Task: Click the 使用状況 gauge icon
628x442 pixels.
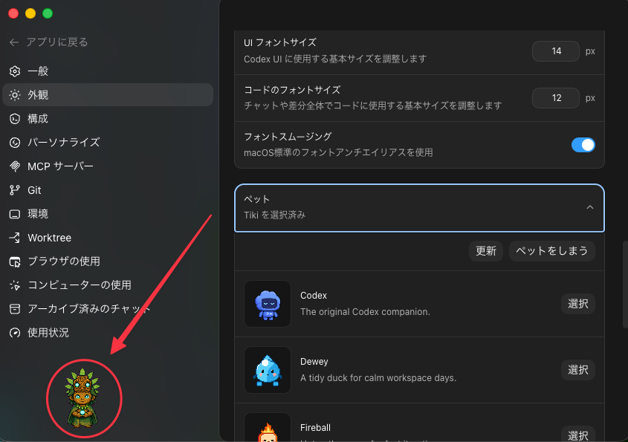Action: click(15, 333)
